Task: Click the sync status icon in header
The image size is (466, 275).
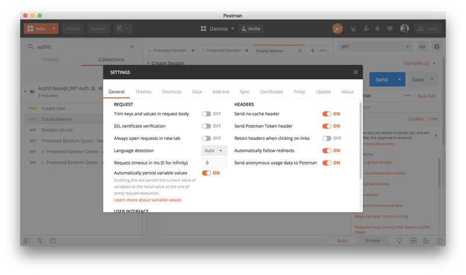Action: click(x=337, y=29)
